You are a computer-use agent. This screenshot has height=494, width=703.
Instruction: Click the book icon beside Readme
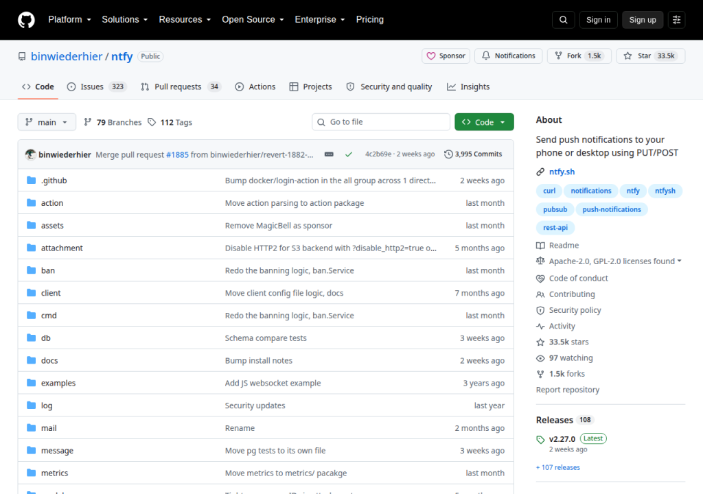540,246
